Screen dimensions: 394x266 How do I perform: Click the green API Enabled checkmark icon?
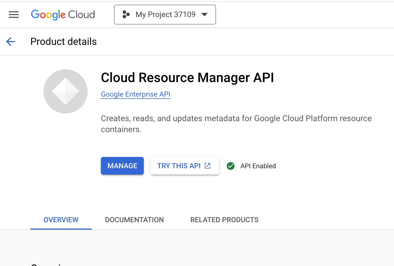tap(231, 166)
